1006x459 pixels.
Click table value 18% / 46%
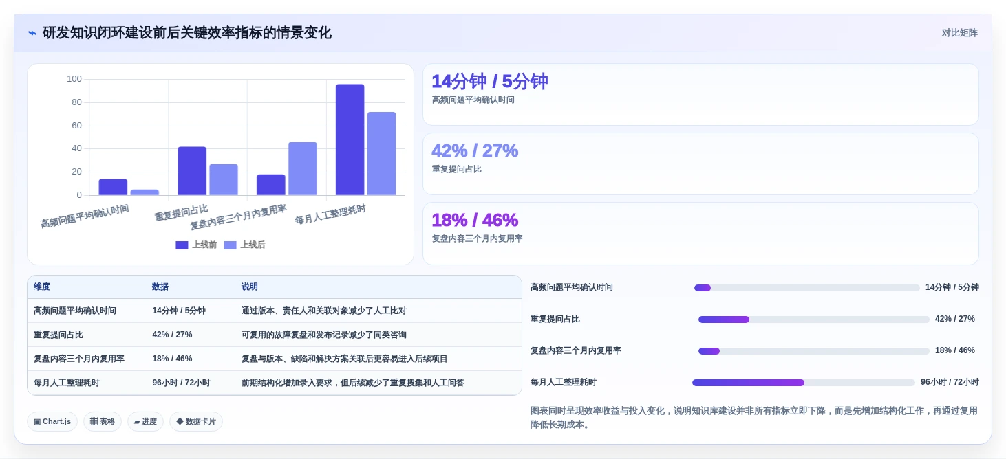[172, 359]
